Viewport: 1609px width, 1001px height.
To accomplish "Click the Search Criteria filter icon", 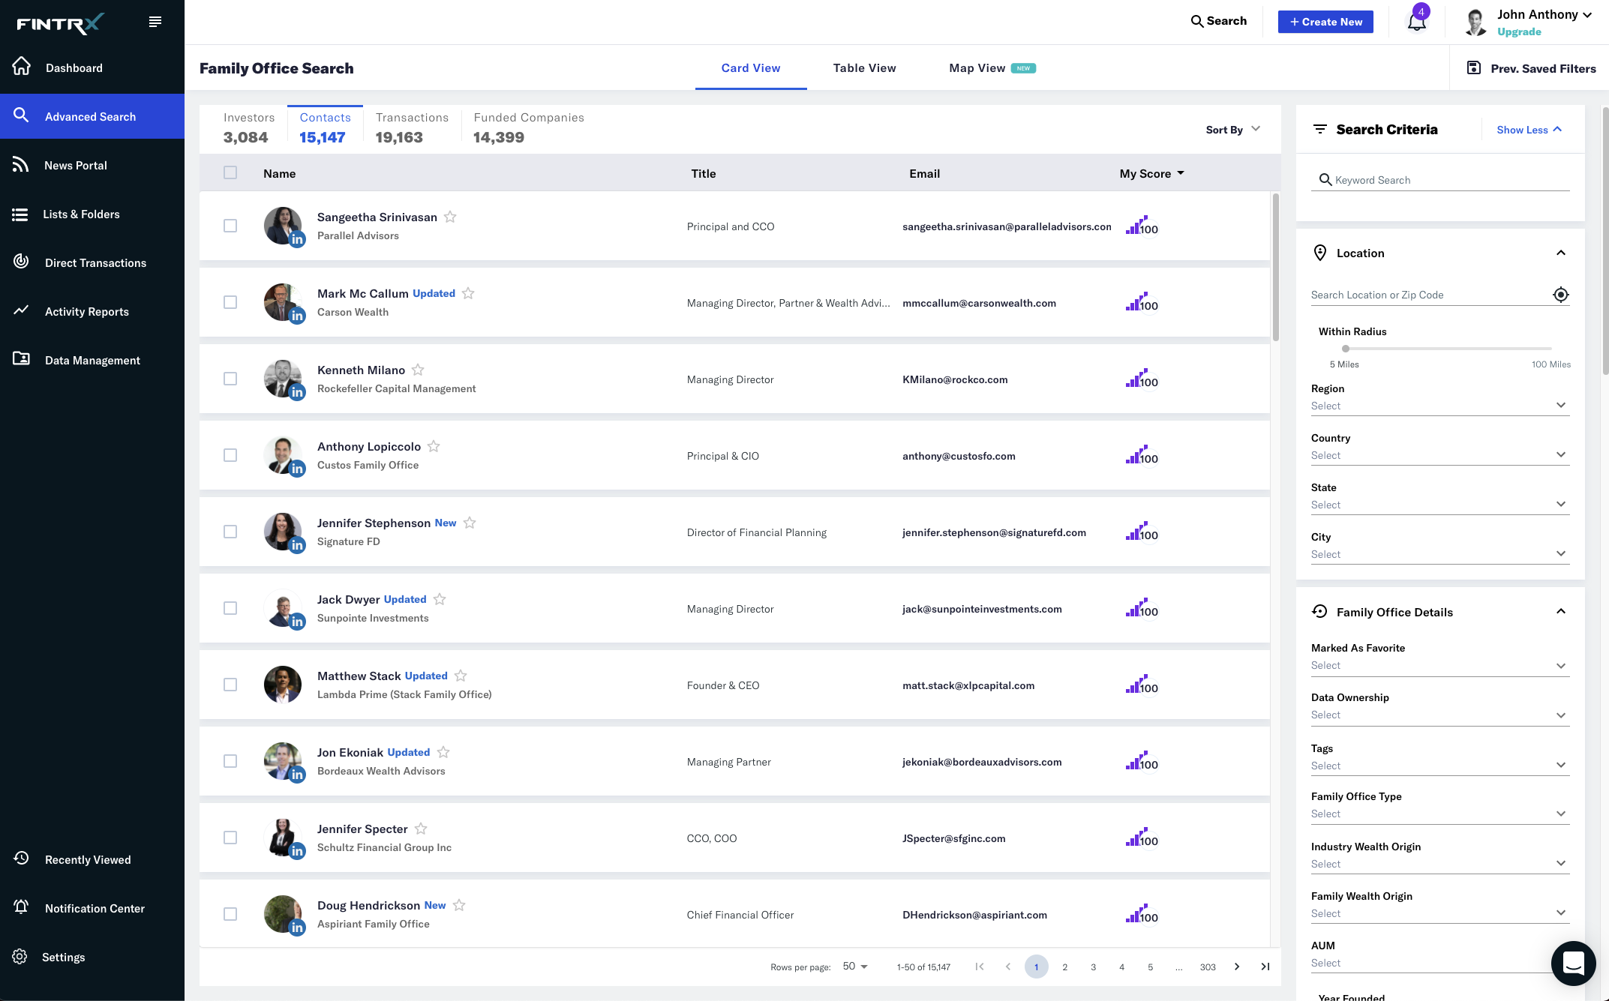I will (1320, 129).
